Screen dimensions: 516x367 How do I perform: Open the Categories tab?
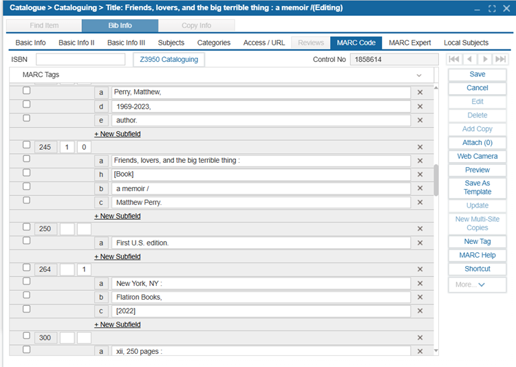click(214, 43)
